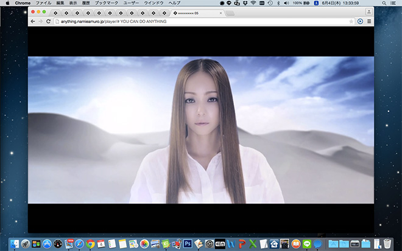Bookmark this page with the star icon

point(351,21)
